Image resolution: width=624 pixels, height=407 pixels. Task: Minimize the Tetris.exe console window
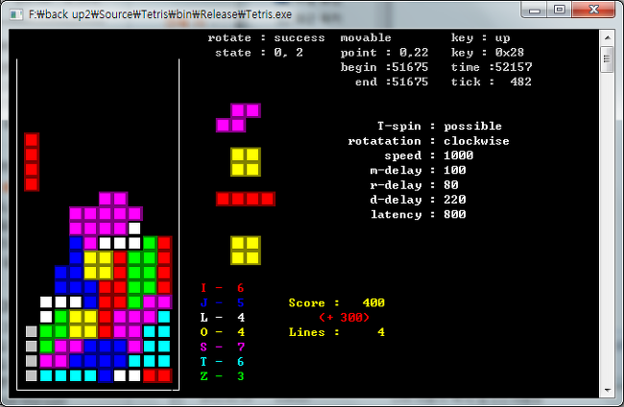(535, 10)
